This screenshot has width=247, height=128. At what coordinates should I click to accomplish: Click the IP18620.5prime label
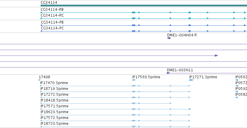click(55, 112)
